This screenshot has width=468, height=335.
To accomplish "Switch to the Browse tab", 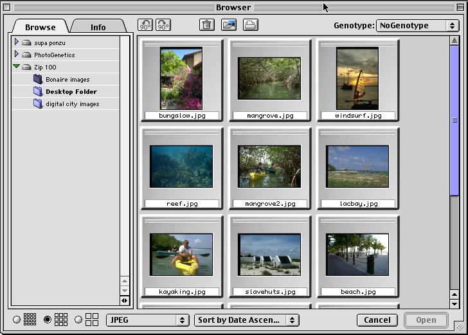I will tap(40, 27).
